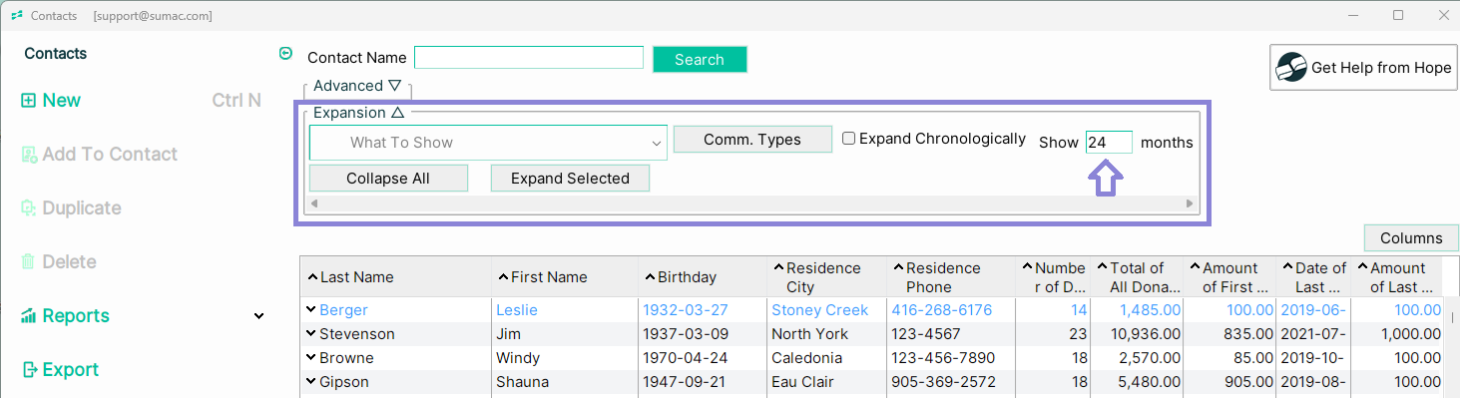1460x398 pixels.
Task: Expand the Berger contact row arrow
Action: click(311, 310)
